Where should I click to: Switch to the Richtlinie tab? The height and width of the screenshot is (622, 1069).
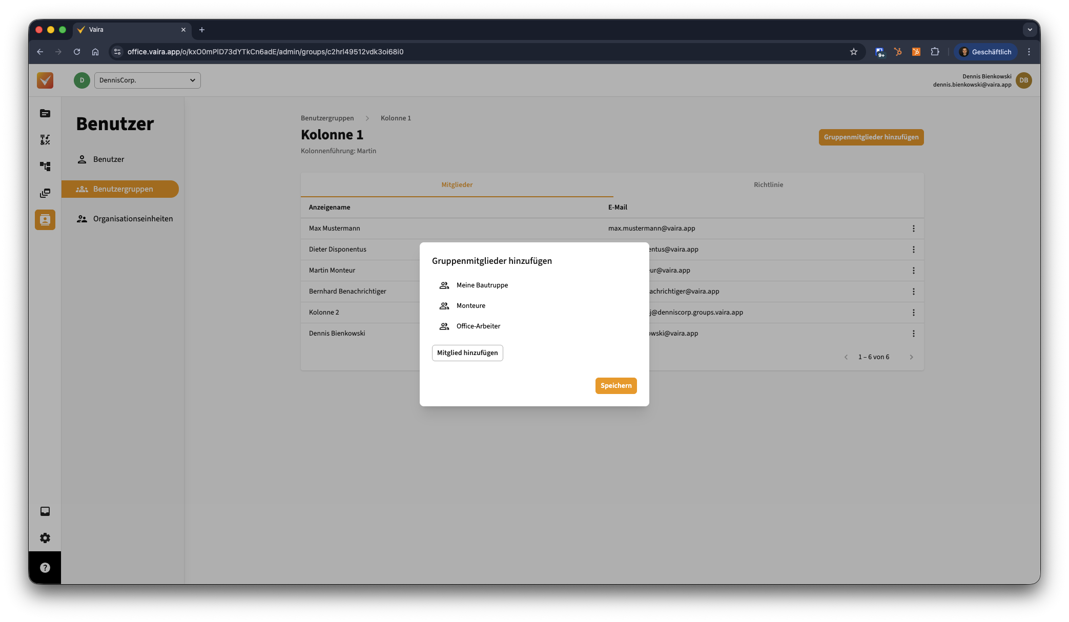point(768,185)
